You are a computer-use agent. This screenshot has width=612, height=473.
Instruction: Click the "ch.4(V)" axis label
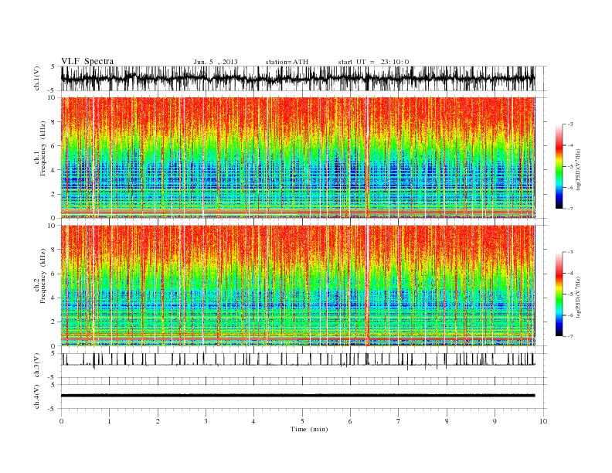(37, 396)
